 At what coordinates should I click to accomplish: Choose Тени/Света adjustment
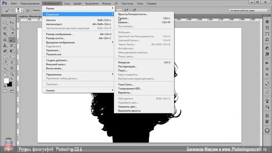[x=144, y=85]
